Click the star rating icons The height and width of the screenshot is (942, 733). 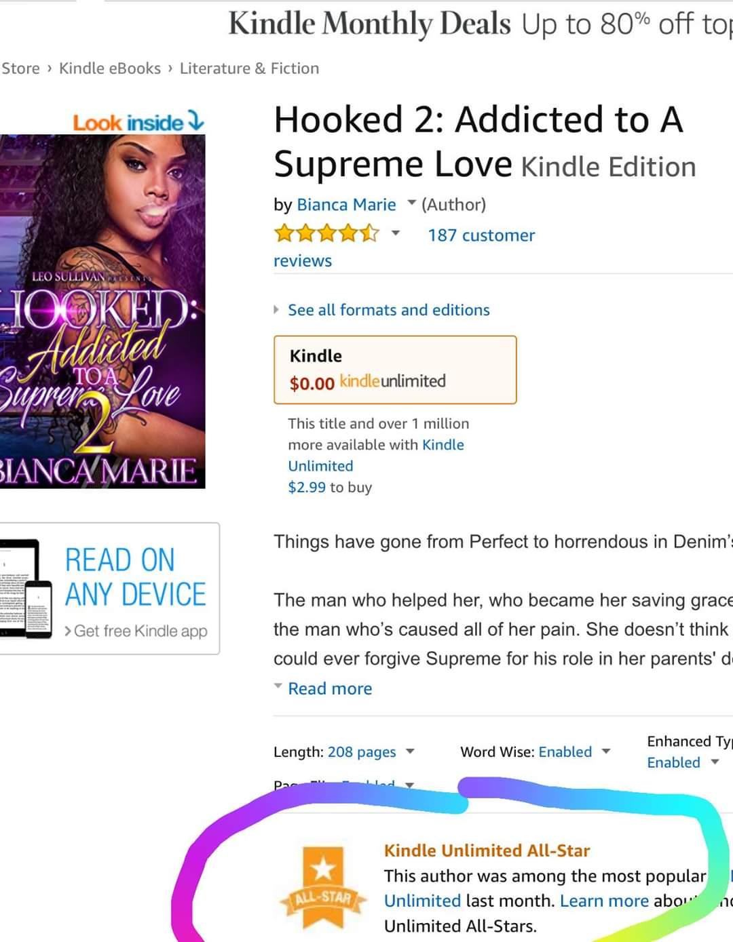326,235
